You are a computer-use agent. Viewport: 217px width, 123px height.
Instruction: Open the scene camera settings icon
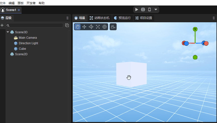click(x=113, y=27)
